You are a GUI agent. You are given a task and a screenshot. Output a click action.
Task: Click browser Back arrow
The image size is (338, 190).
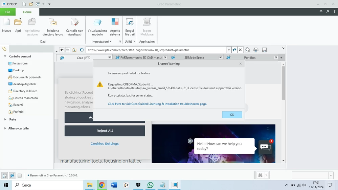tap(62, 50)
